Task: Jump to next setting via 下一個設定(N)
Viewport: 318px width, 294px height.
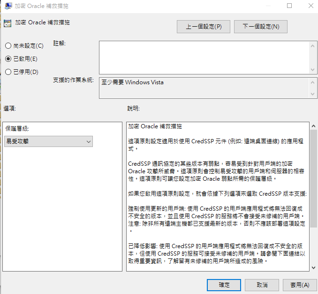Action: click(261, 27)
